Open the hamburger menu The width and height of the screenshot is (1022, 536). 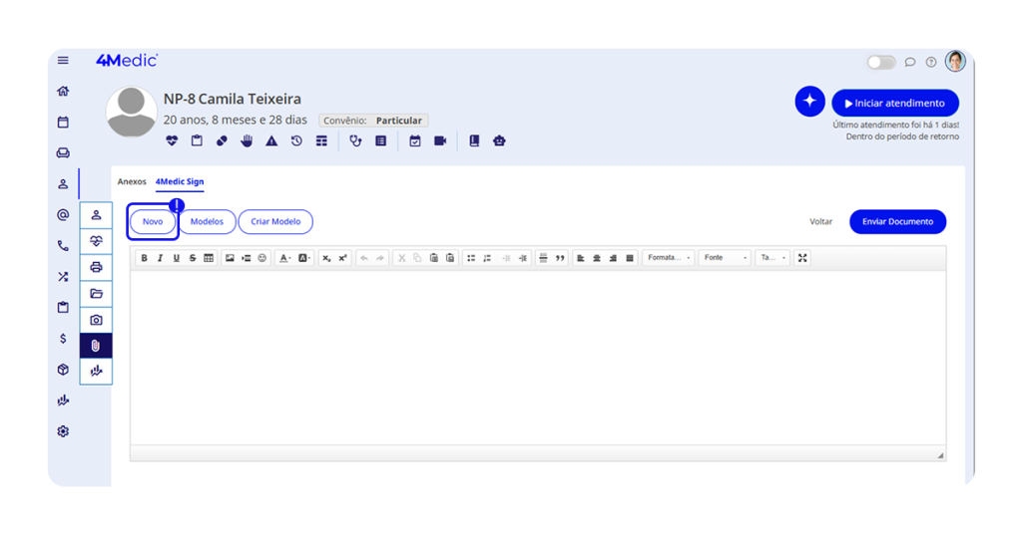(x=63, y=61)
